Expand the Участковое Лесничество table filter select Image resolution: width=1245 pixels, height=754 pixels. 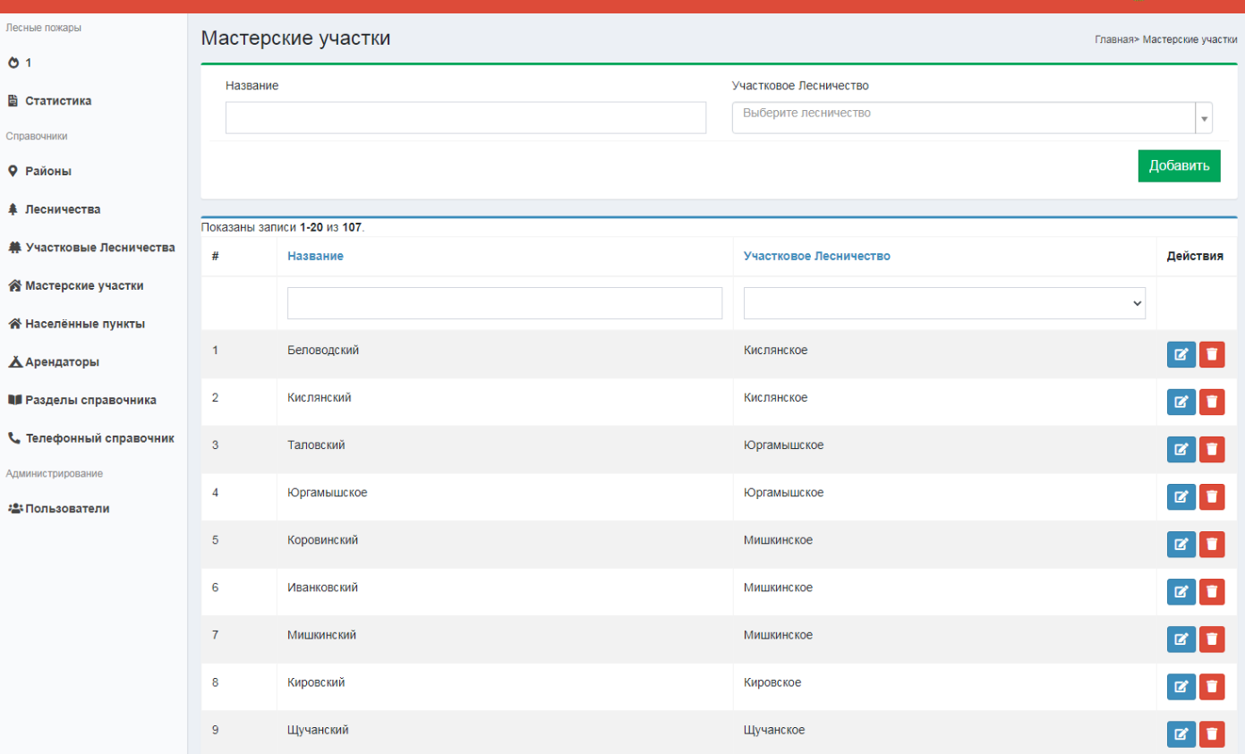[944, 303]
